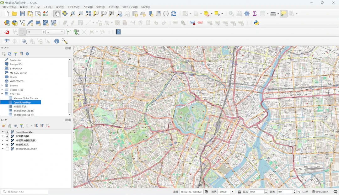The height and width of the screenshot is (195, 339).
Task: Remove layer icon in Layers panel
Action: click(48, 126)
